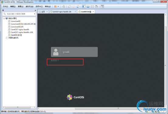Click the VM icon beside LiunxJvavEE105

click(9, 27)
